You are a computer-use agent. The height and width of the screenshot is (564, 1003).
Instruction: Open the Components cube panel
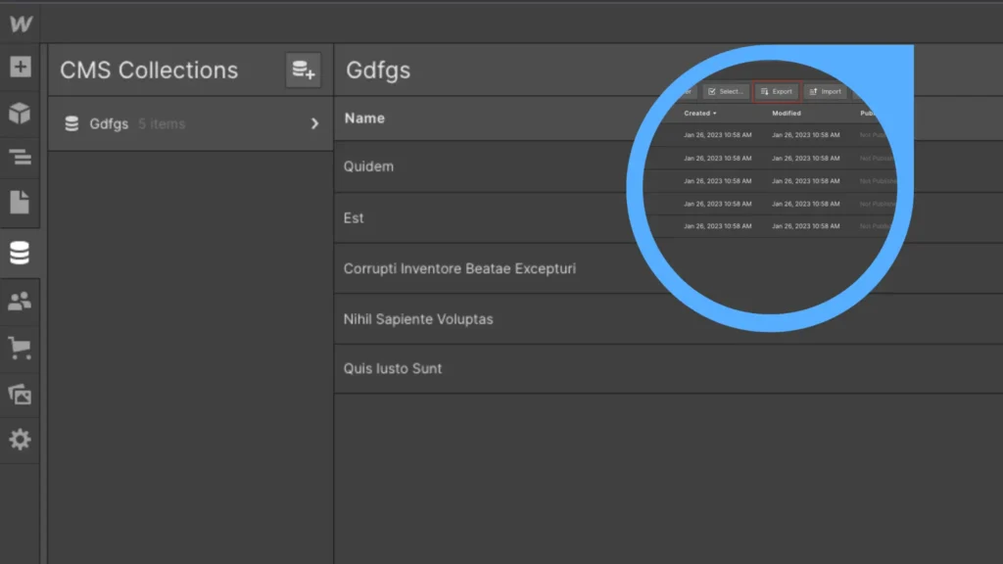coord(20,114)
